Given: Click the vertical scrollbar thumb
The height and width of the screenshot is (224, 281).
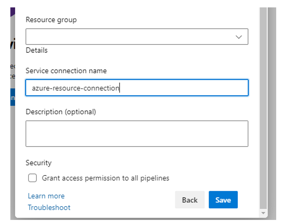Looking at the screenshot, I should 263,107.
